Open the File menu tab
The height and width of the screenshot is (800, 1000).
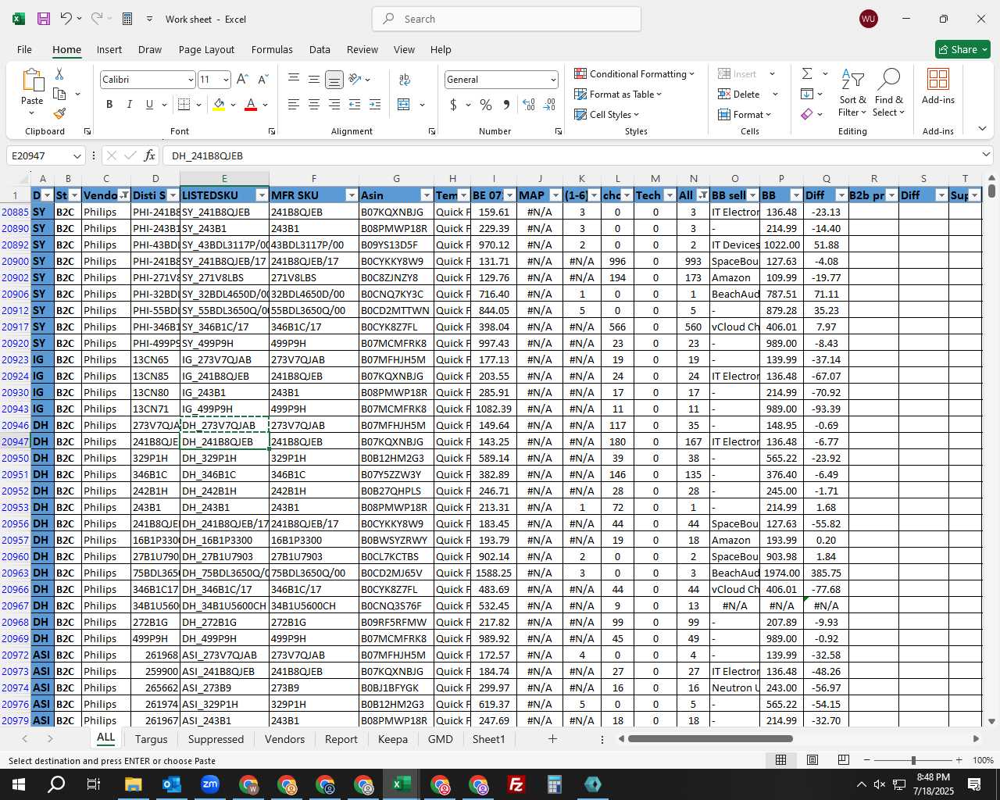(x=24, y=49)
